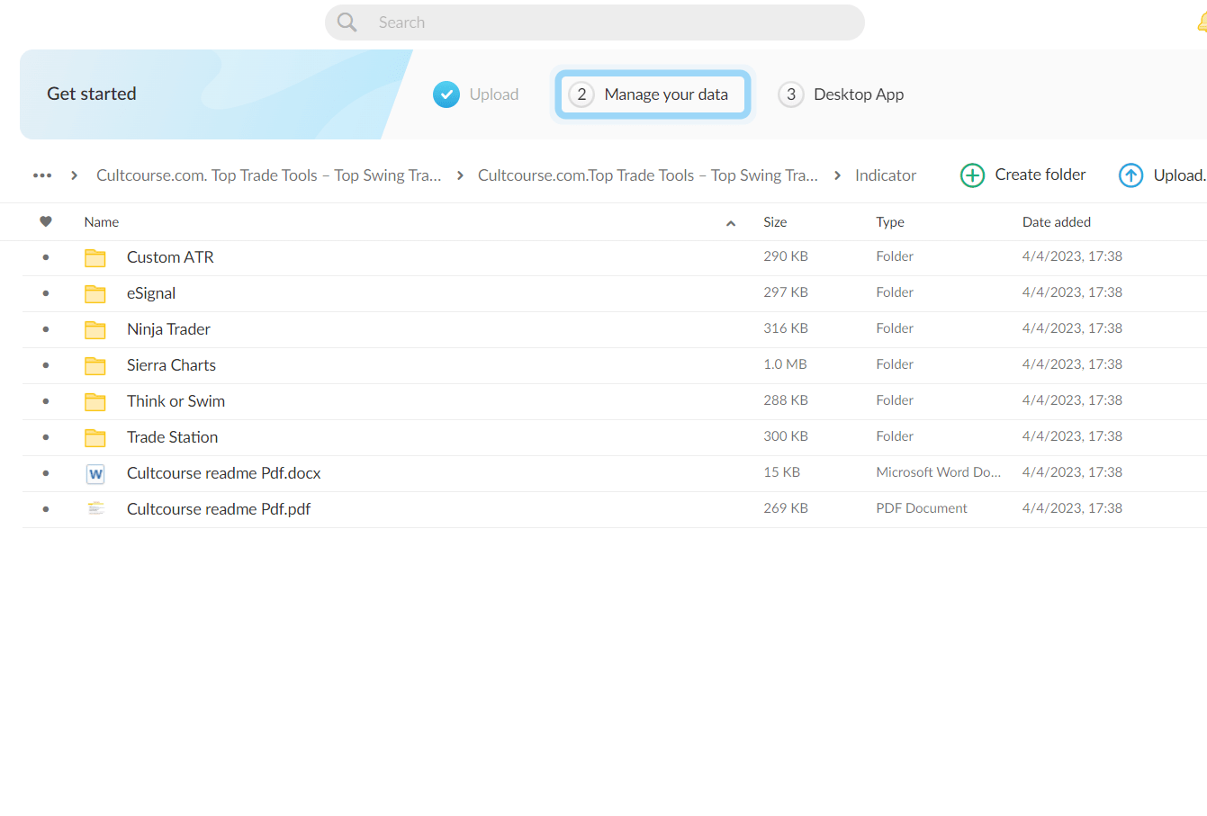Image resolution: width=1207 pixels, height=816 pixels.
Task: Click the step 3 number circle
Action: click(791, 94)
